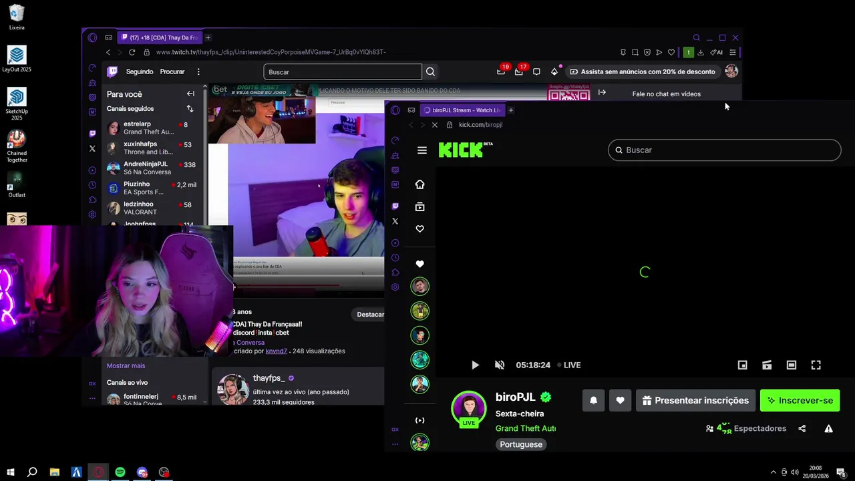Open Twitch icon in Kick window Opera sidebar
855x481 pixels.
pyautogui.click(x=395, y=206)
